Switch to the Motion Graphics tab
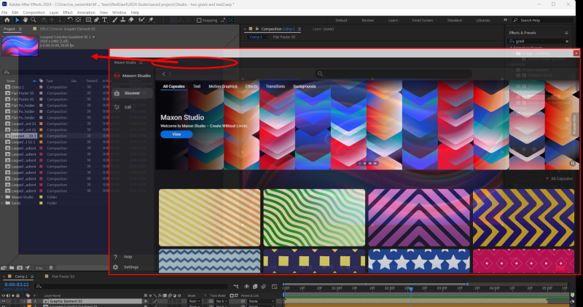 click(223, 87)
